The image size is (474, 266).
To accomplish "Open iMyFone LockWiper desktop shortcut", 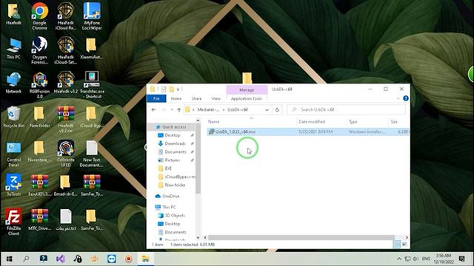I will (x=92, y=16).
